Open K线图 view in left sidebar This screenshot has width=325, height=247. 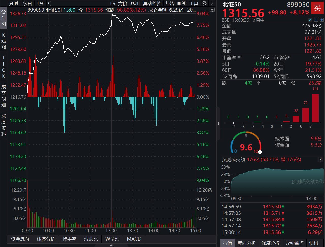point(3,41)
